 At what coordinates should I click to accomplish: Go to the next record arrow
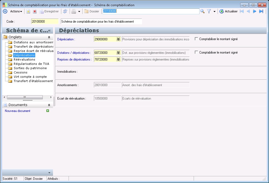[254, 11]
